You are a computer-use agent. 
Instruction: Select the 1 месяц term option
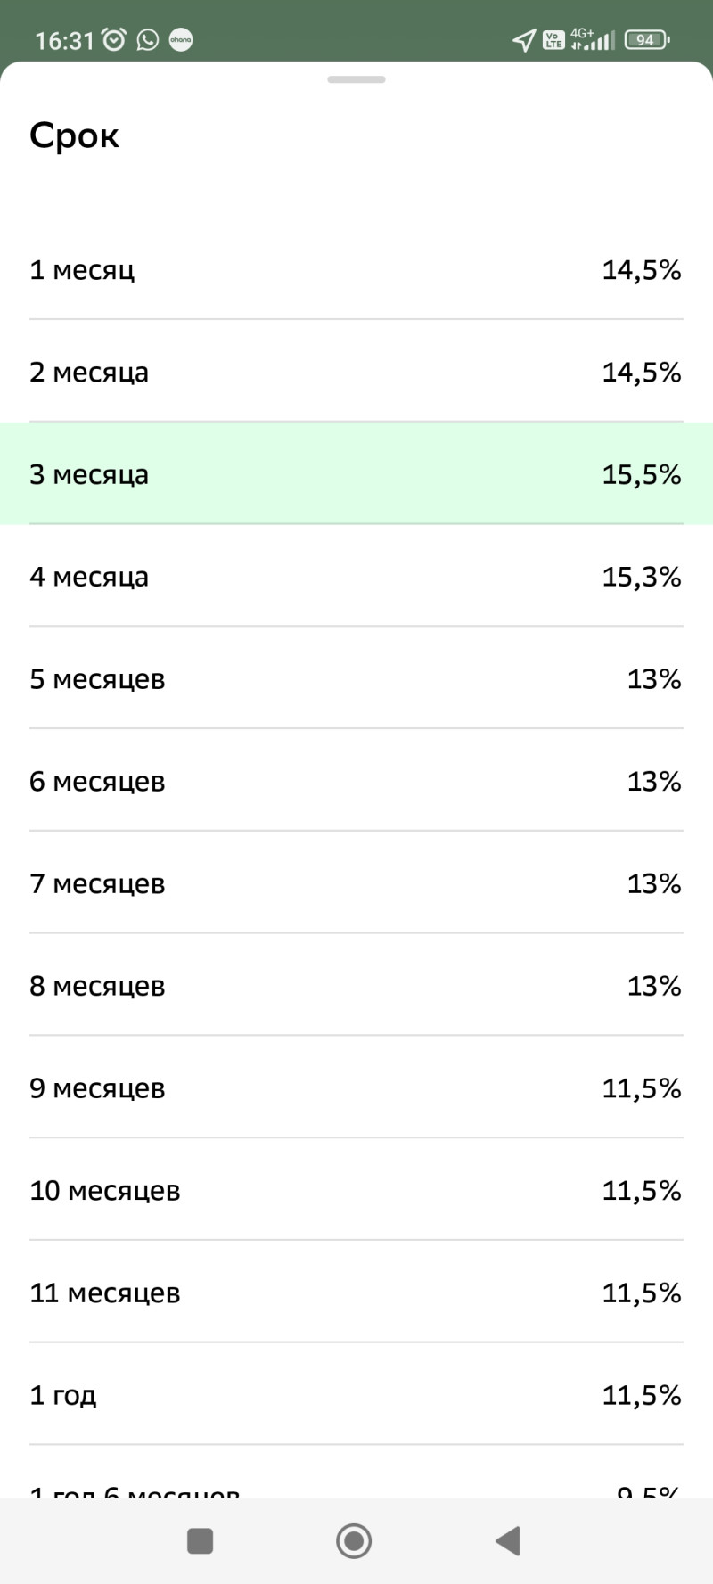[x=356, y=269]
